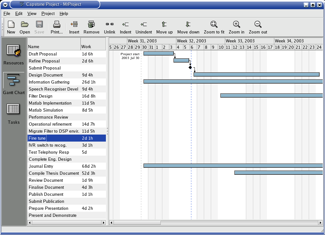Click task list scrollbar left arrow
Screen dimensions: 325x235
(30, 223)
